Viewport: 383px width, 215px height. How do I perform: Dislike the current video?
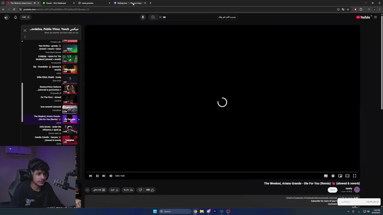[x=140, y=190]
